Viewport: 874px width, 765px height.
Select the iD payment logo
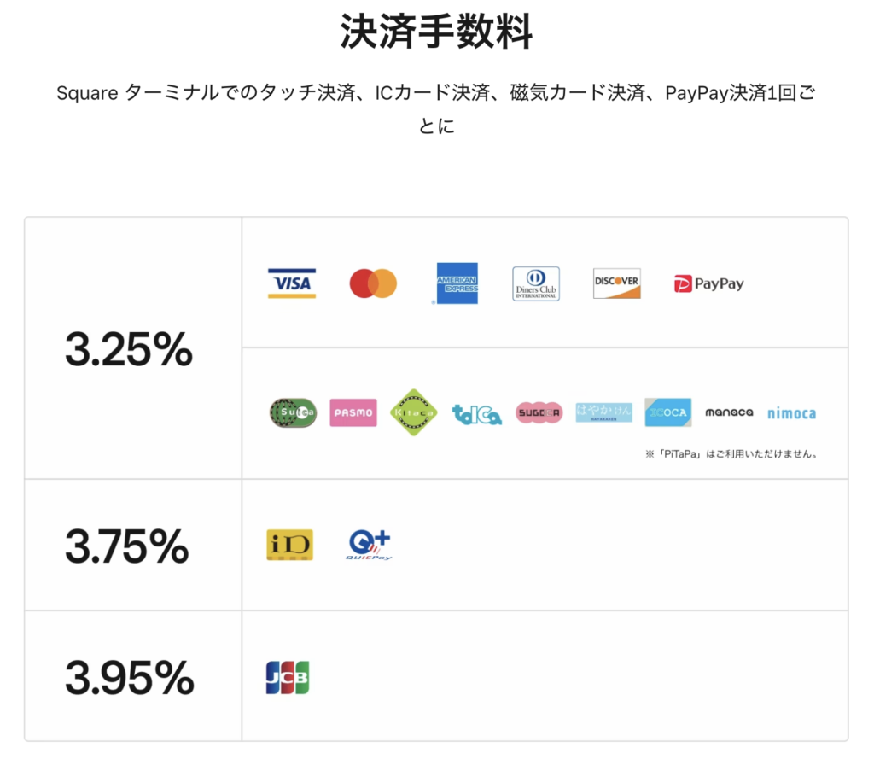click(290, 545)
